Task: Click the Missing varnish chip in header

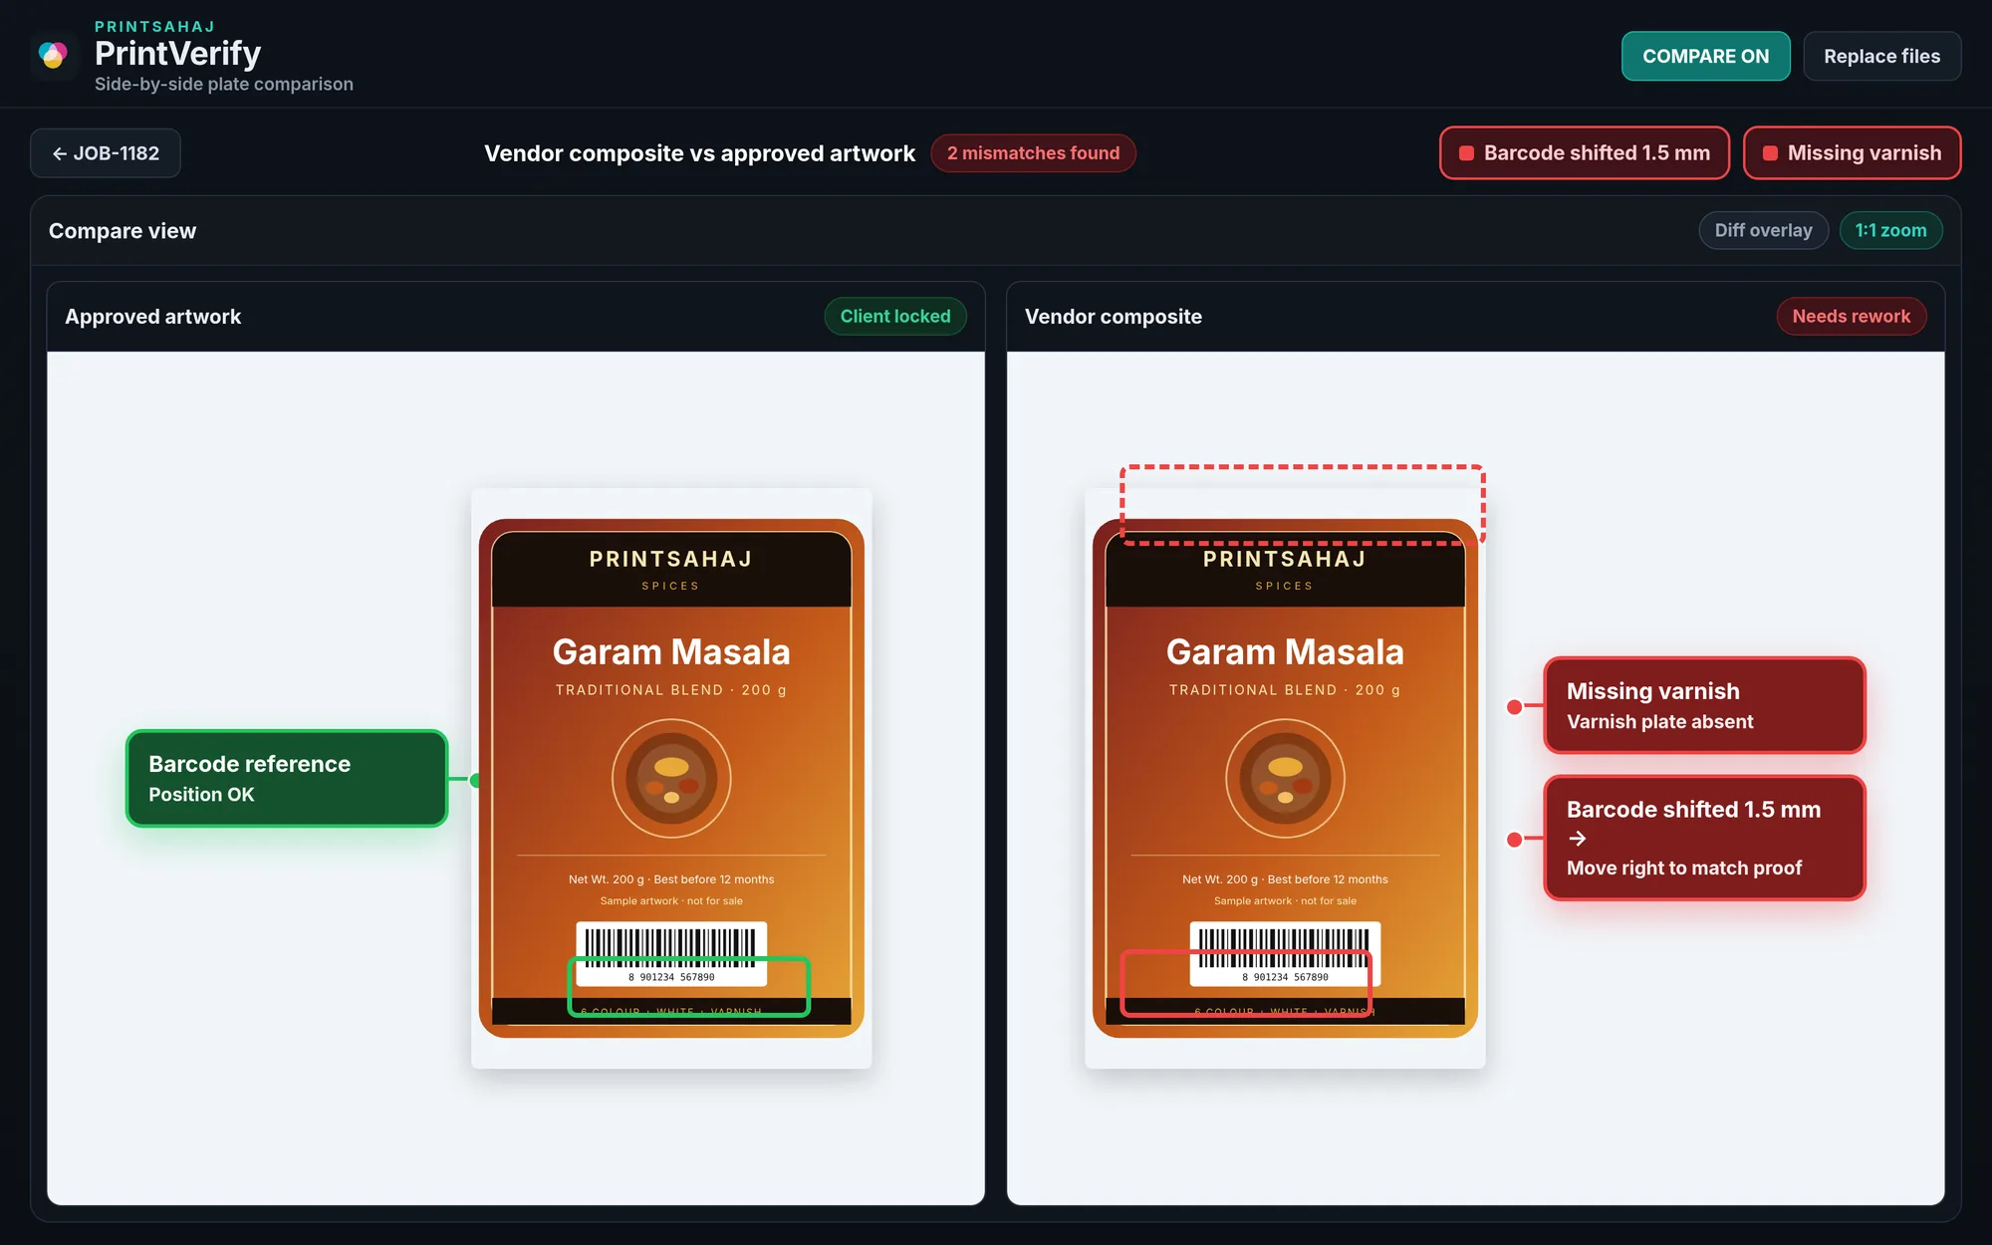Action: (x=1852, y=153)
